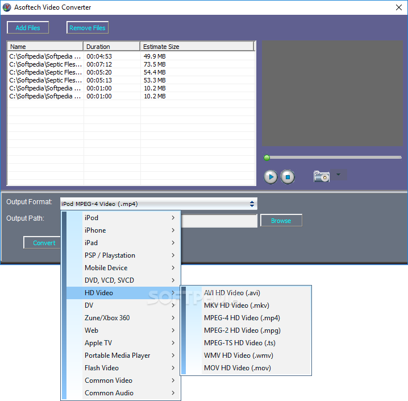The height and width of the screenshot is (401, 408).
Task: Click the play button under preview
Action: coord(270,177)
